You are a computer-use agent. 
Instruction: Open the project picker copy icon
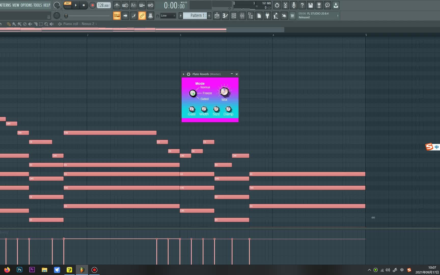259,16
